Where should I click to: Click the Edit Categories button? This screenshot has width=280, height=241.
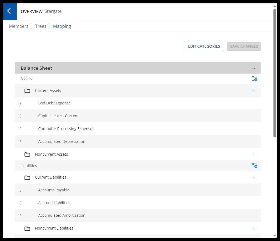click(204, 46)
